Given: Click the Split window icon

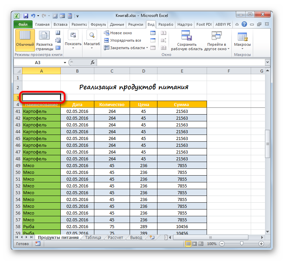Looking at the screenshot, I should coord(153,33).
